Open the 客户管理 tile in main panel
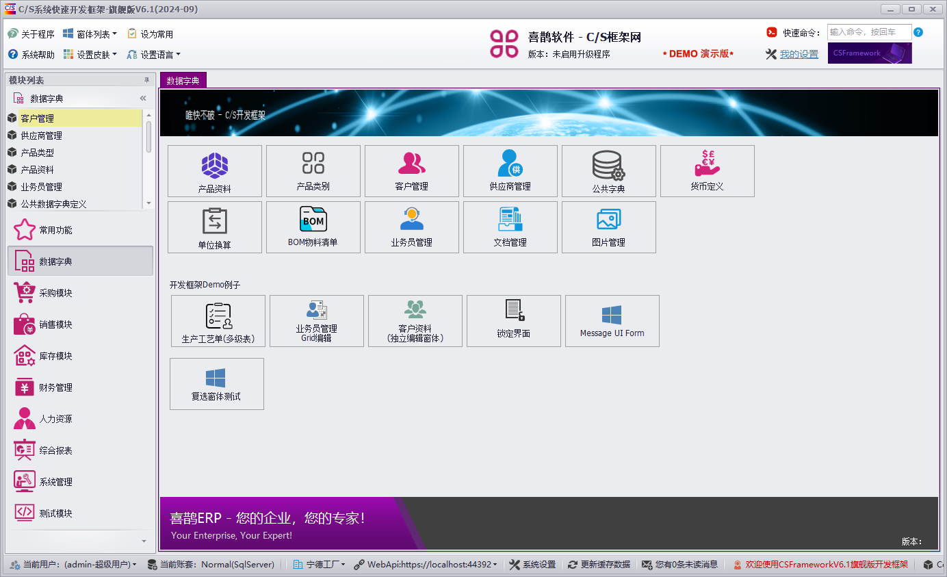The width and height of the screenshot is (947, 577). coord(412,171)
